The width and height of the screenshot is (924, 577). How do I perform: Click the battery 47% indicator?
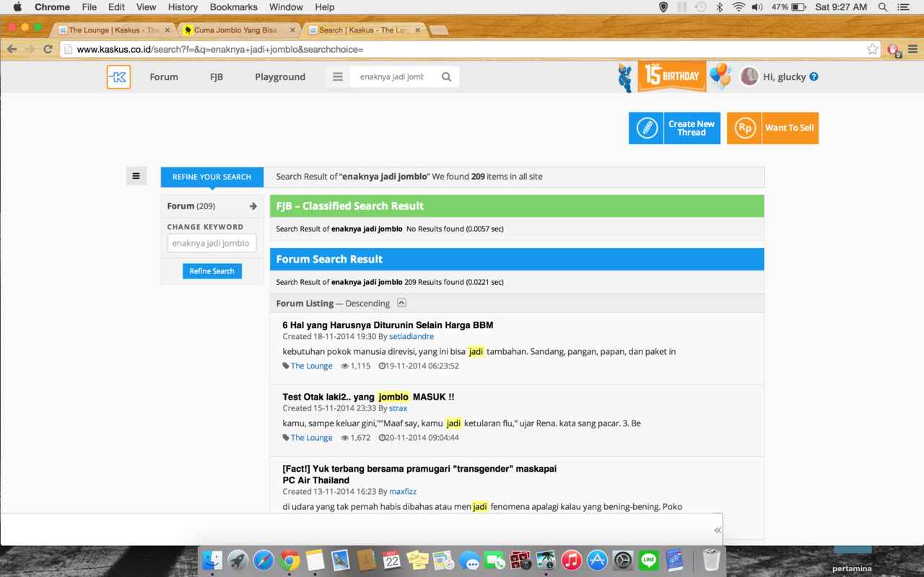[x=788, y=7]
